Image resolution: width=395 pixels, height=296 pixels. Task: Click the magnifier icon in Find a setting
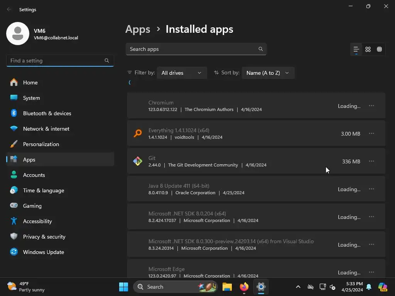(107, 61)
